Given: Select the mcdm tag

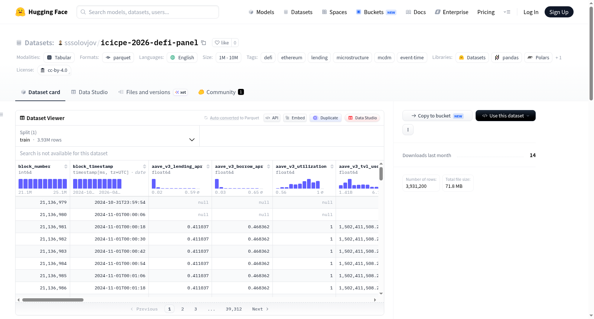Looking at the screenshot, I should (384, 57).
